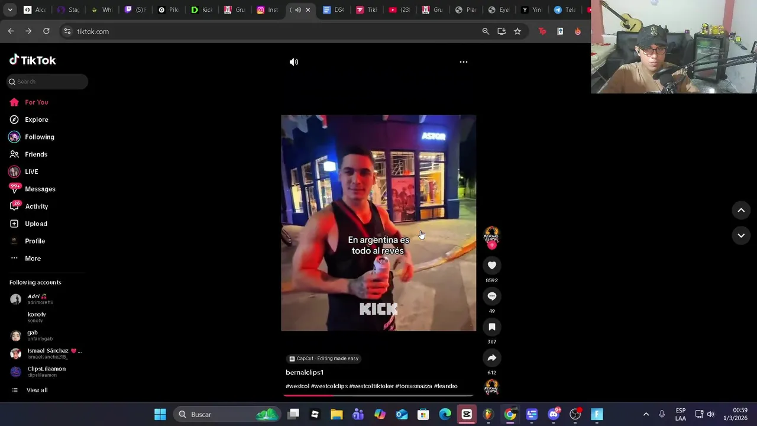Bookmark this page with star icon

point(517,31)
